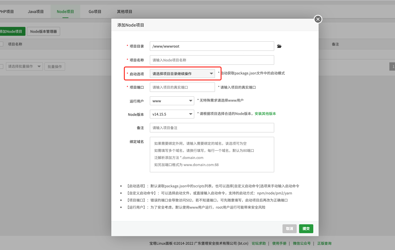395x250 pixels.
Task: Switch to the PHP项目 tab
Action: point(7,12)
